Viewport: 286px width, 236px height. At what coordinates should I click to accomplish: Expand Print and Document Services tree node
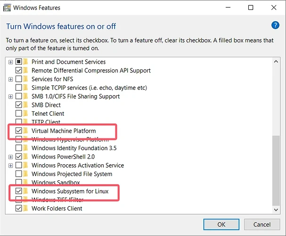pos(10,62)
